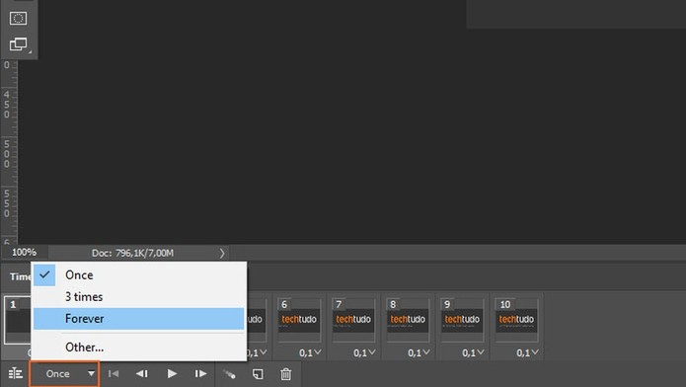
Task: Click the Tween animation frames icon
Action: [229, 374]
